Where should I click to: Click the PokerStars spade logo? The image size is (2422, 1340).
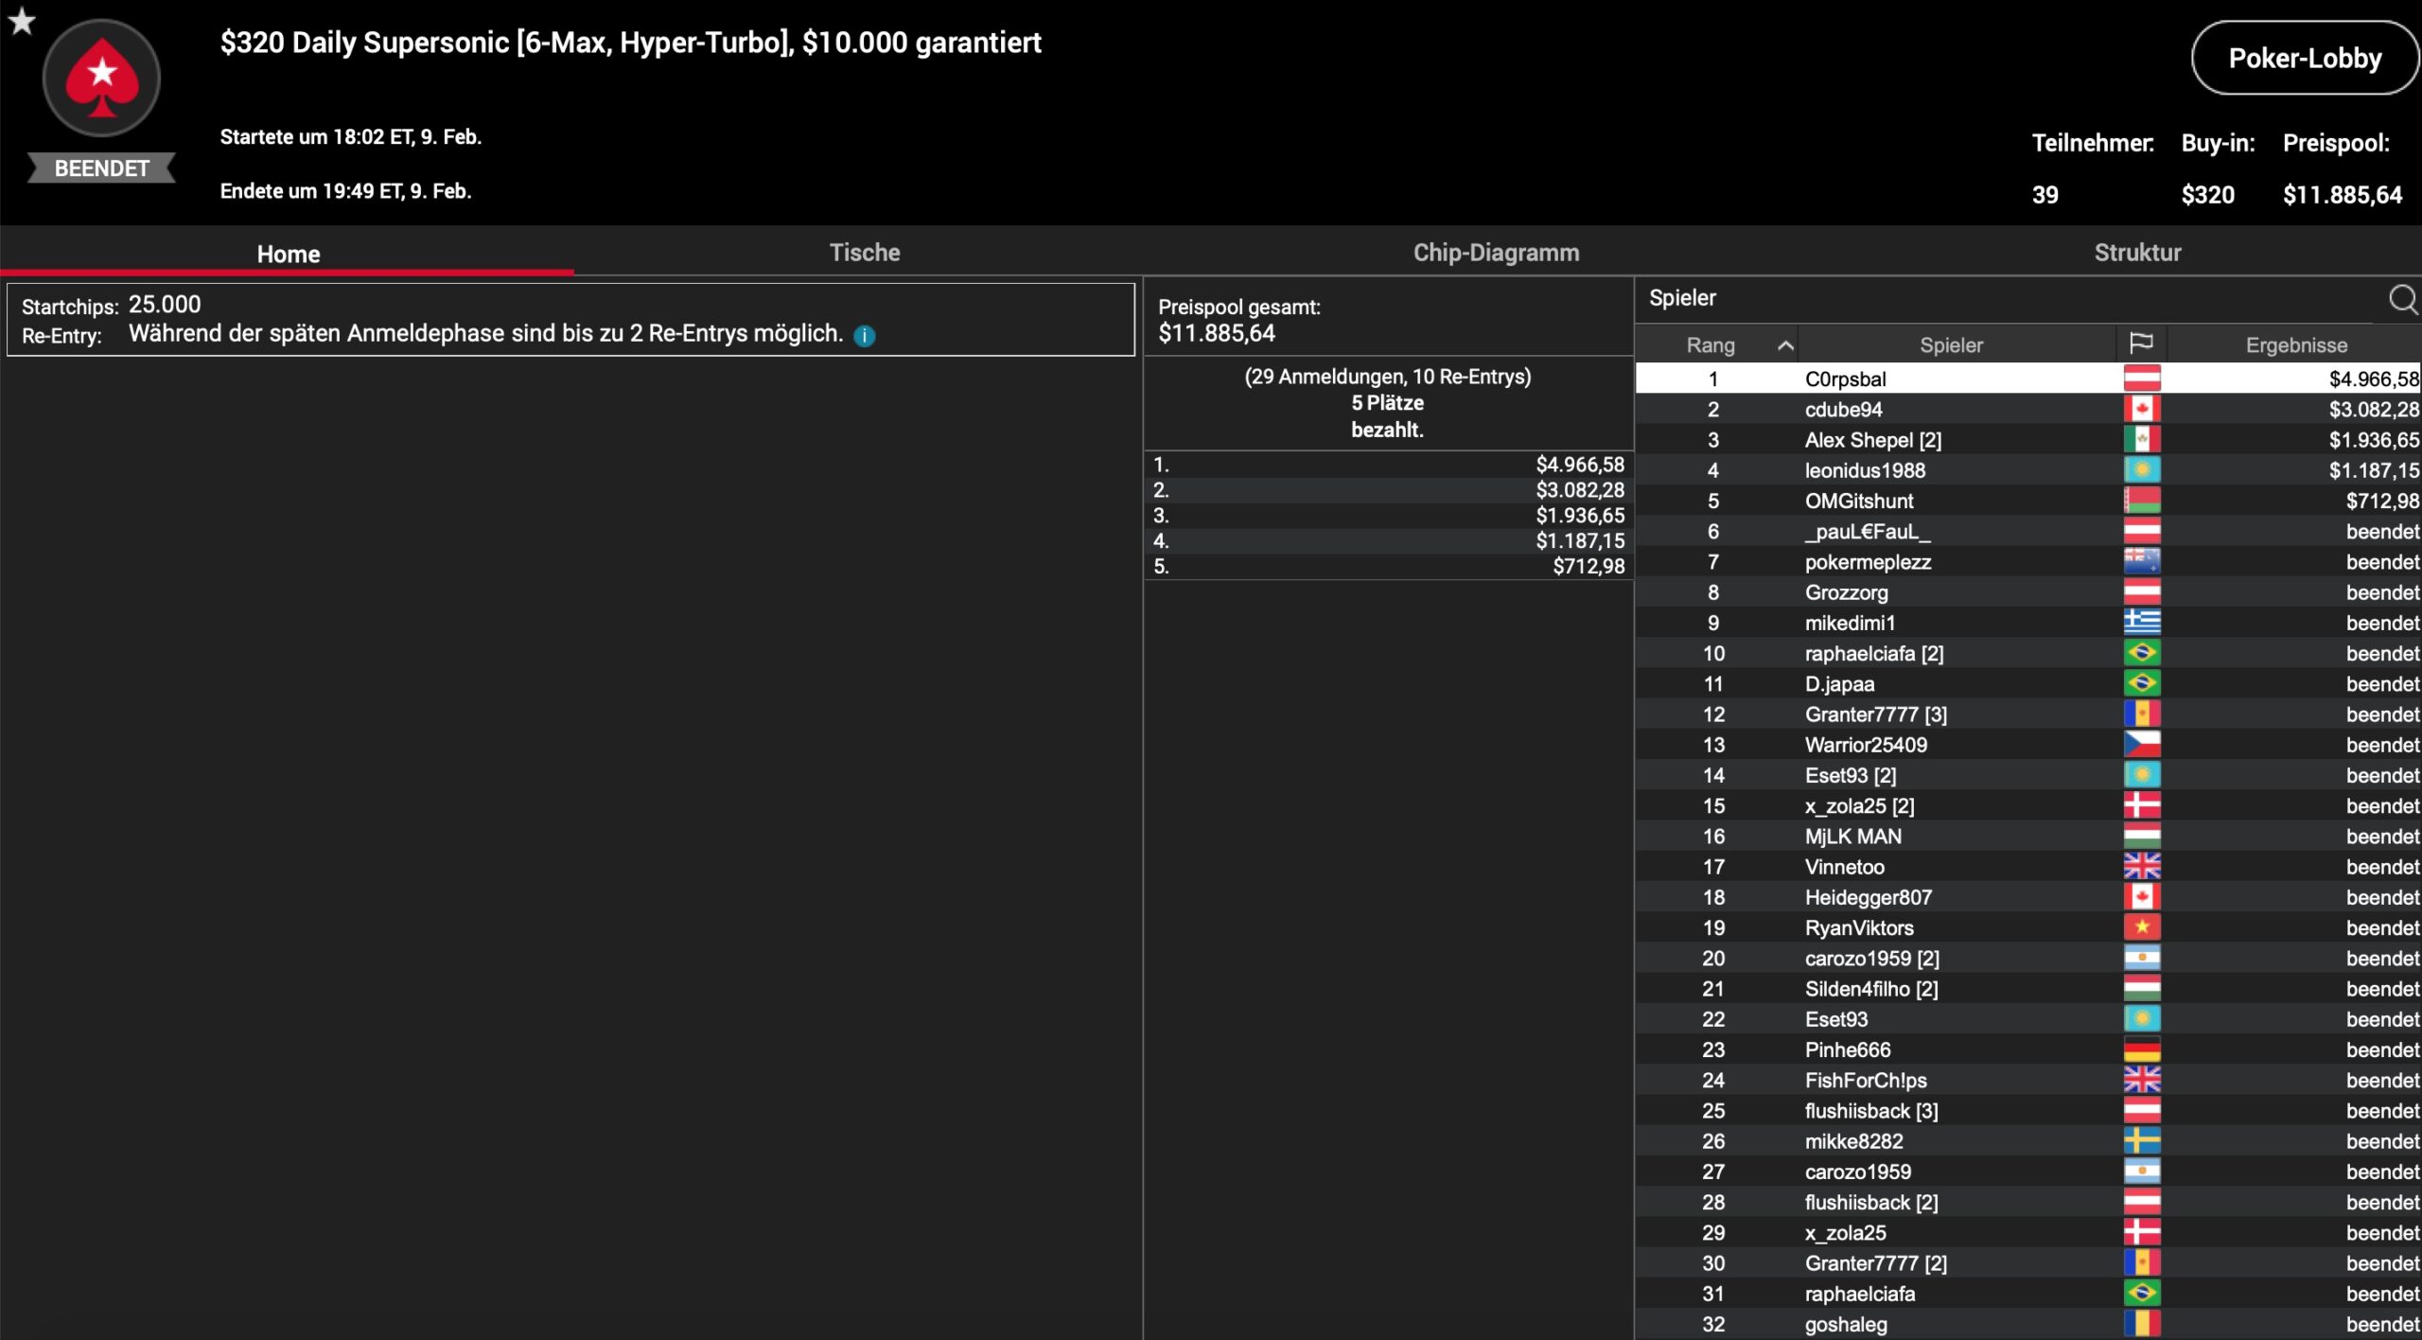[101, 79]
